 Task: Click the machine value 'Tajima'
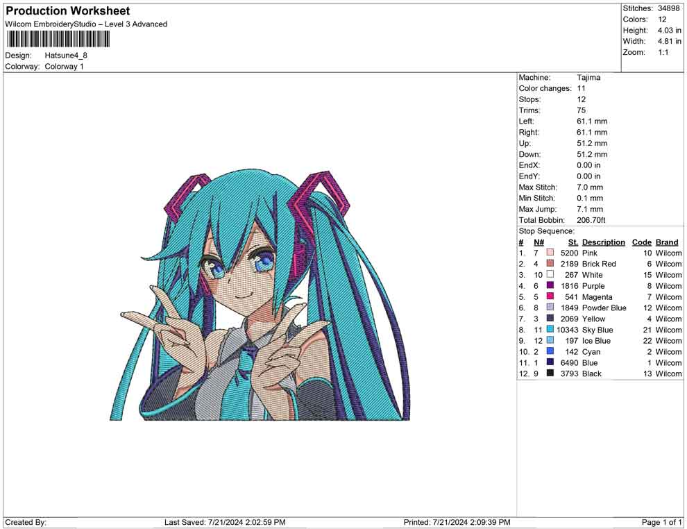(588, 77)
